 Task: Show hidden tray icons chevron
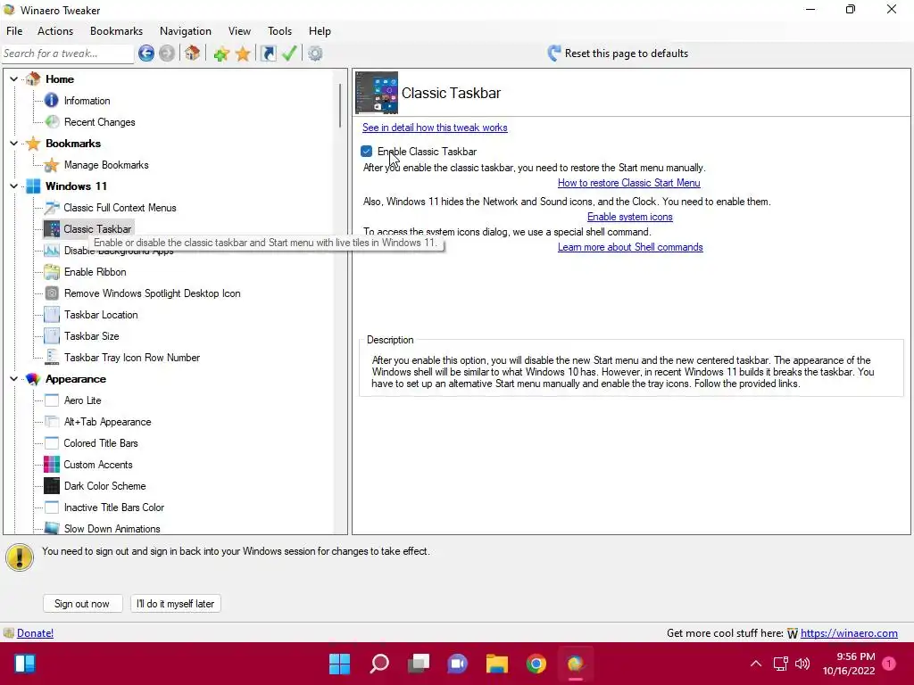click(x=755, y=664)
